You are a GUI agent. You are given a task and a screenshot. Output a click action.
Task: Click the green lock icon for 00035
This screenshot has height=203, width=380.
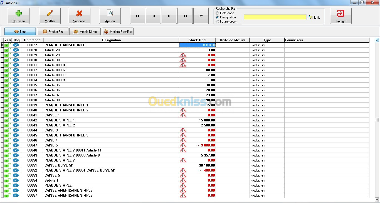[8, 85]
